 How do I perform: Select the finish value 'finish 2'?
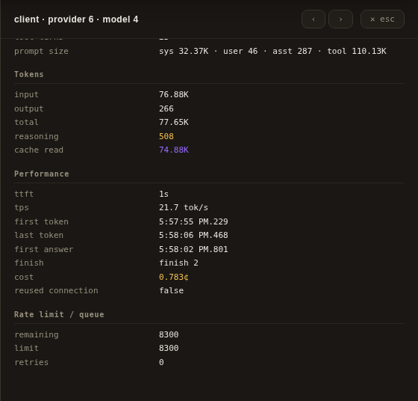click(x=178, y=263)
